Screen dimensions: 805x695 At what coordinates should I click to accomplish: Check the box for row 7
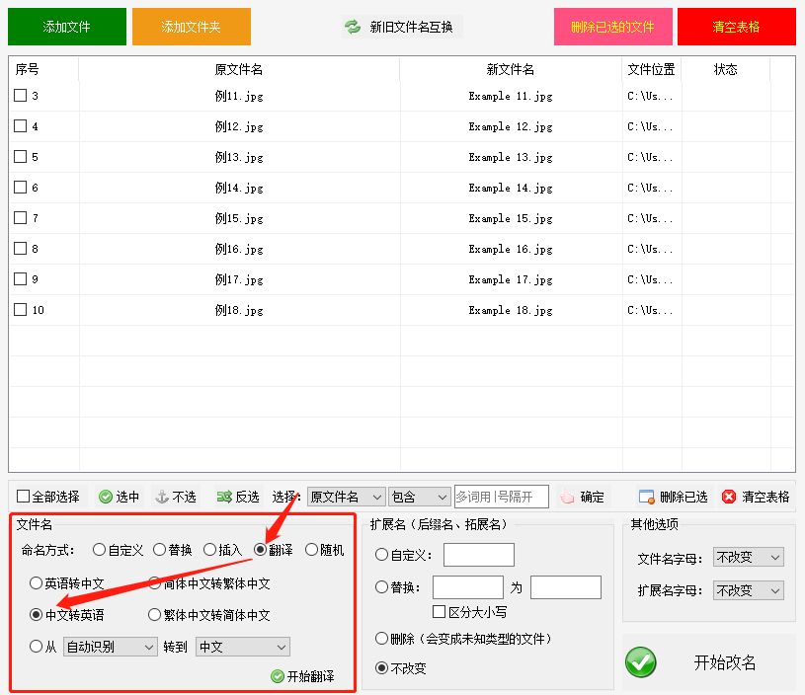click(x=20, y=217)
